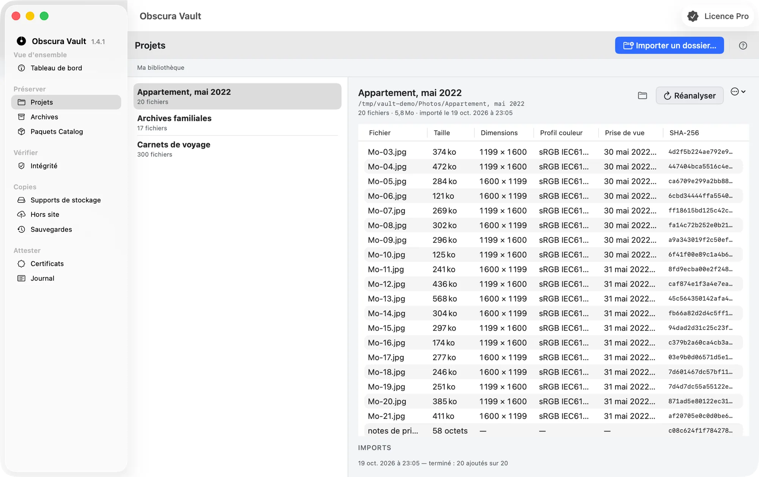This screenshot has height=477, width=759.
Task: Select Appartement, mai 2022 project row
Action: [x=237, y=96]
